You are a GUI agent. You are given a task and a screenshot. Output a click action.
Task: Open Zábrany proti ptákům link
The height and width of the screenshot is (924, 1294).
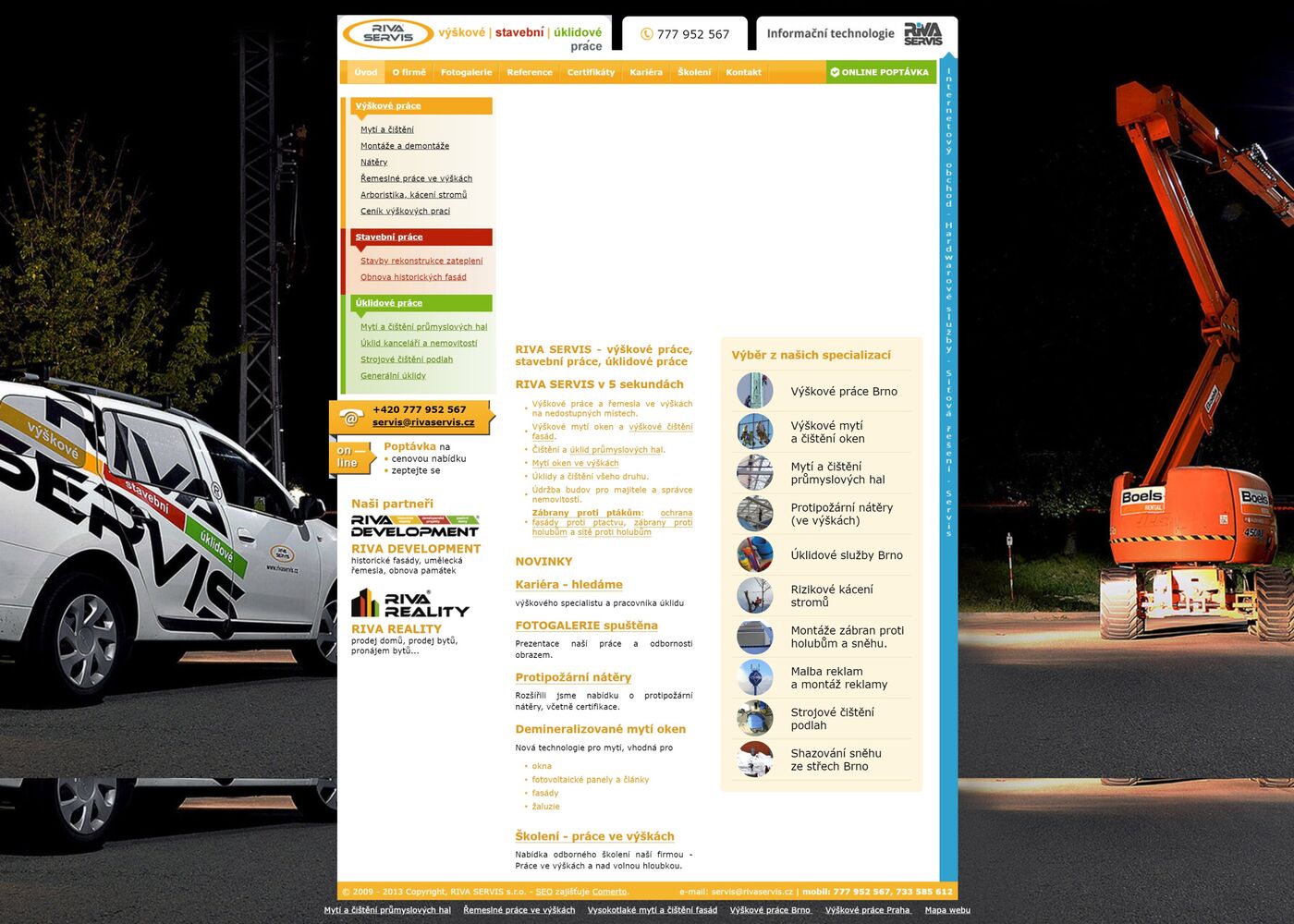(587, 513)
